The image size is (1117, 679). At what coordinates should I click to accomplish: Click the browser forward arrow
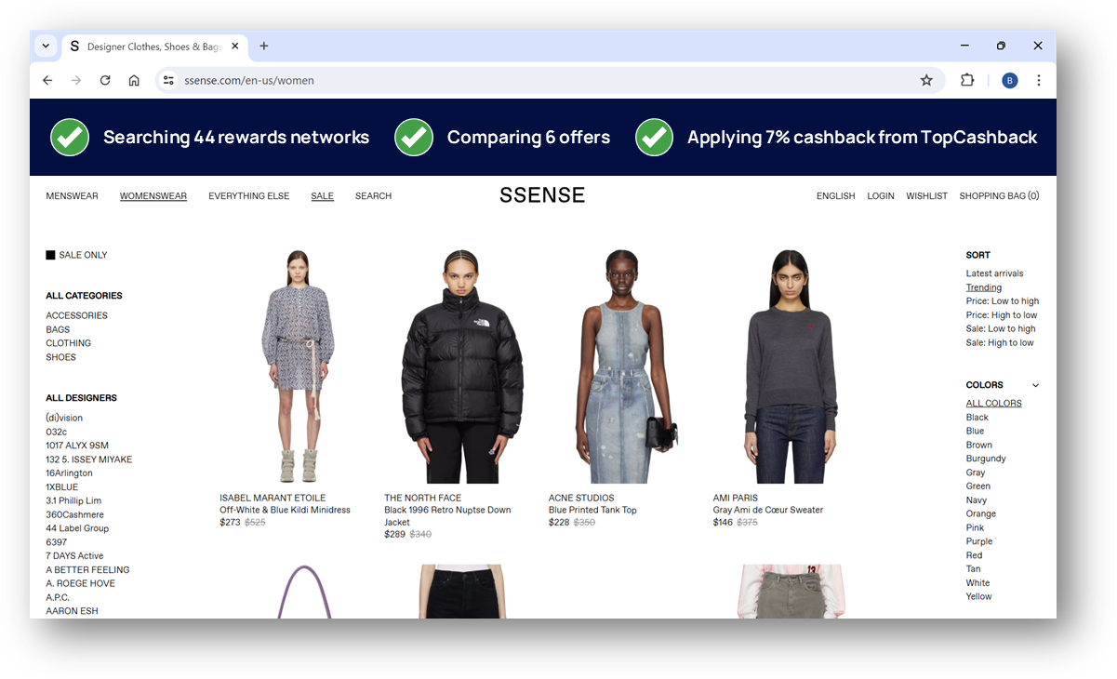(x=76, y=81)
